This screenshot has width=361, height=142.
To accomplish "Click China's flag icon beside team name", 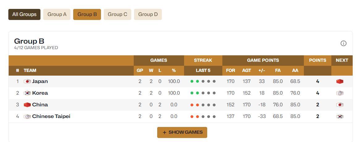I will (x=27, y=105).
